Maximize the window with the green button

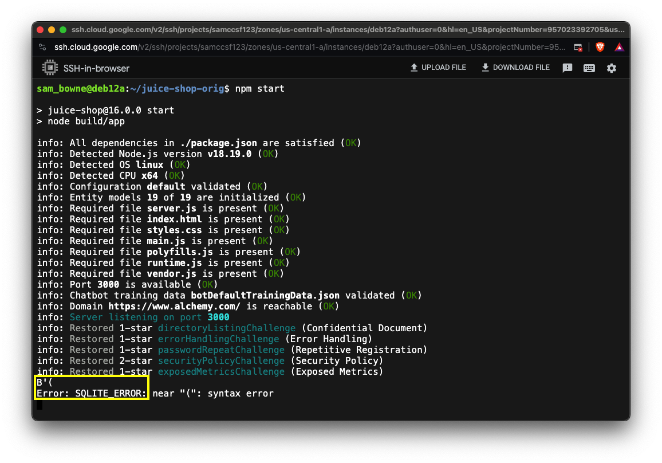click(63, 30)
